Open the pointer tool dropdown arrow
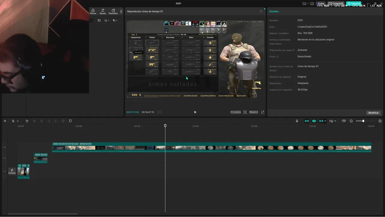This screenshot has width=385, height=217. point(18,121)
